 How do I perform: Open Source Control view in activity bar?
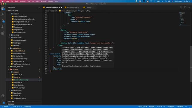click(3, 21)
